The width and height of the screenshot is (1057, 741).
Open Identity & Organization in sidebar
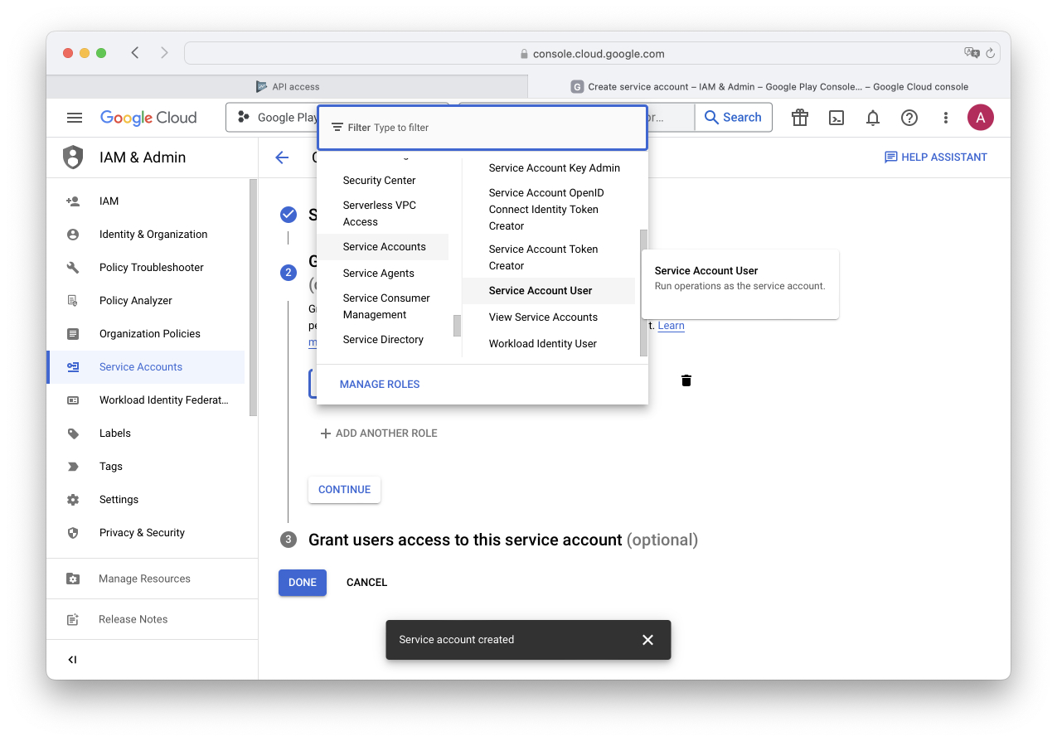pyautogui.click(x=146, y=235)
